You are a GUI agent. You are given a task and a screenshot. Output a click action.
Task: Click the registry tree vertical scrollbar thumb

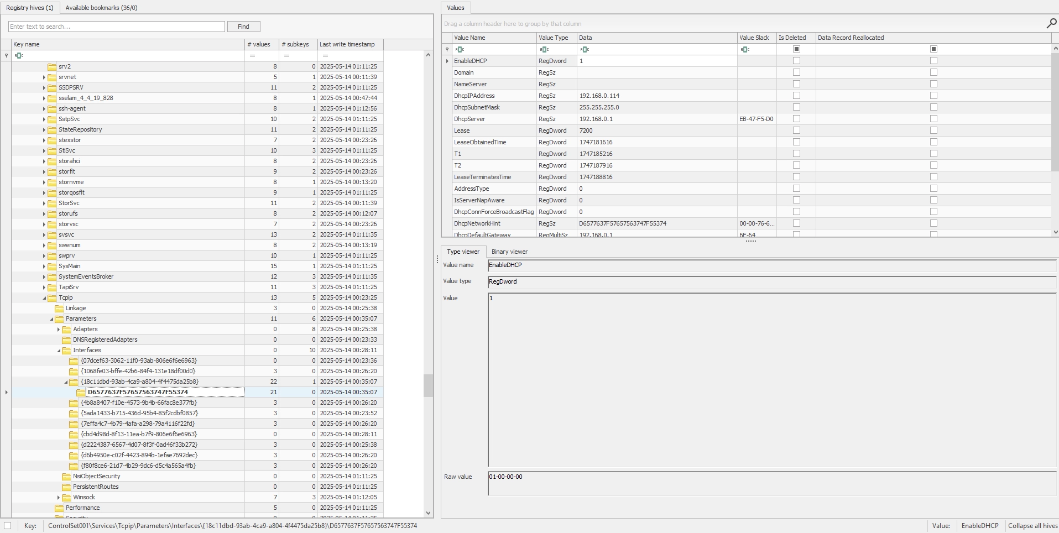click(428, 385)
